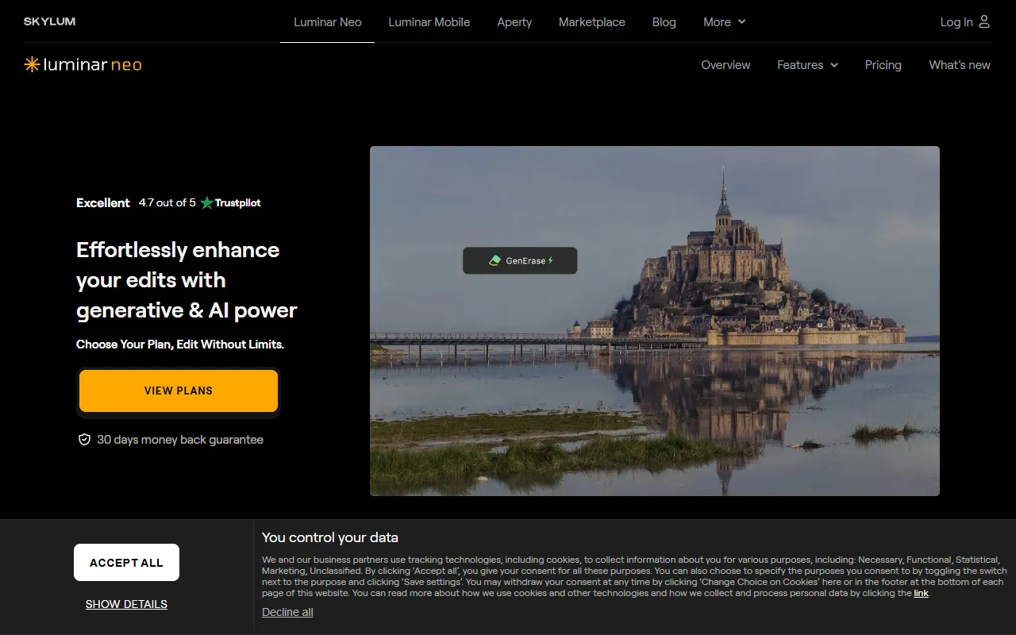Open the Features dropdown

[800, 65]
